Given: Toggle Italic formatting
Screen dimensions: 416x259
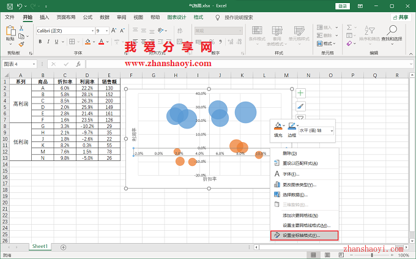Looking at the screenshot, I should [x=48, y=42].
